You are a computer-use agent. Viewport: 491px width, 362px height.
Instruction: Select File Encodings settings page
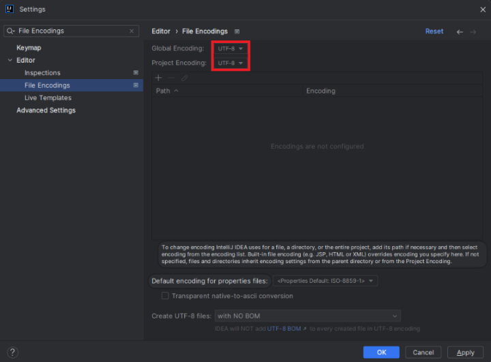pyautogui.click(x=72, y=85)
